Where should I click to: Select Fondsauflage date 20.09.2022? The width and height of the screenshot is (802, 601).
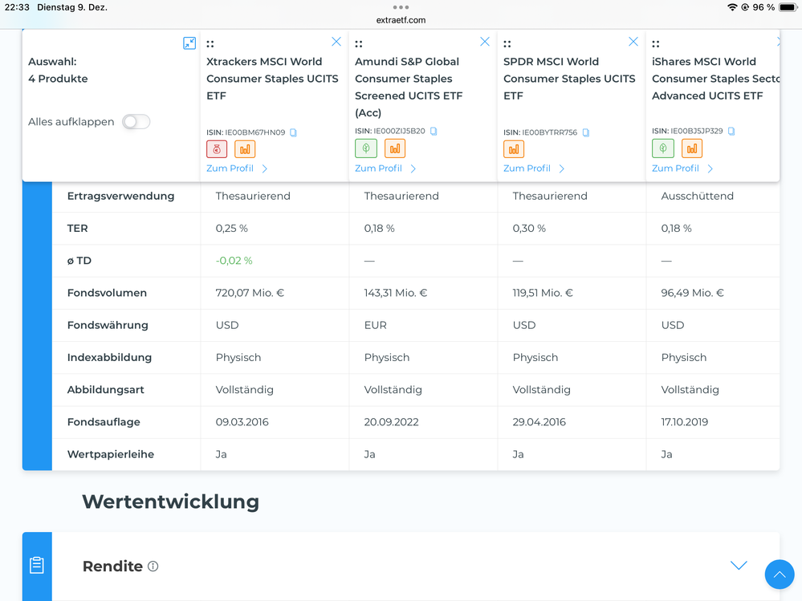pos(391,422)
